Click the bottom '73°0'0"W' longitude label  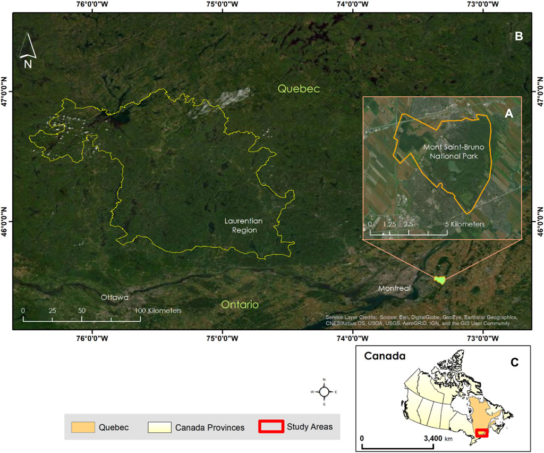(483, 338)
